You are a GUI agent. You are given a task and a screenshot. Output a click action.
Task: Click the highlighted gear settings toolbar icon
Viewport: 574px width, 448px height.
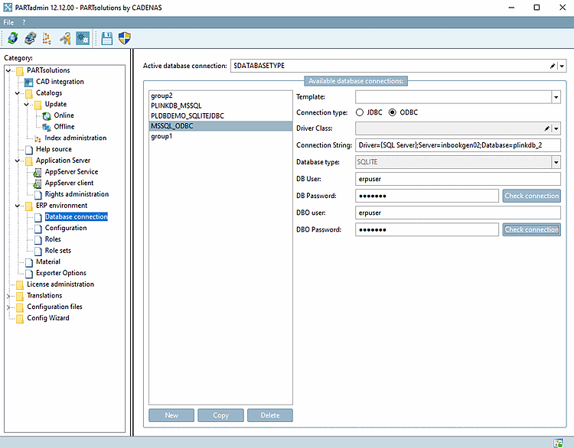click(83, 38)
